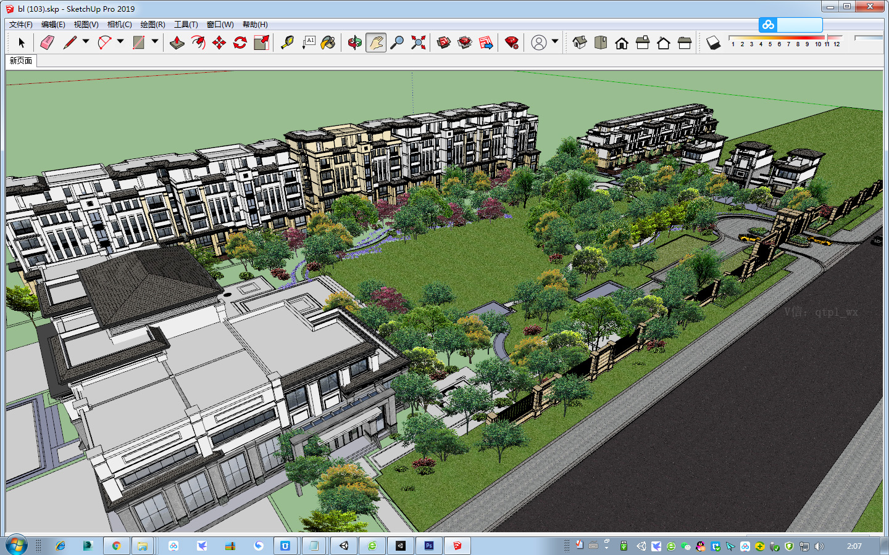The width and height of the screenshot is (889, 555).
Task: Select the Pan hand tool
Action: (x=376, y=43)
